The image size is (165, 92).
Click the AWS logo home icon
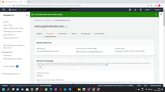4,10
